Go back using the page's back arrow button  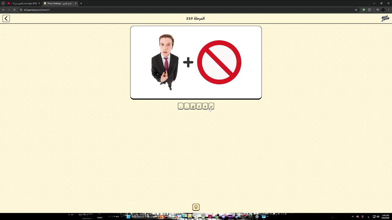6,18
